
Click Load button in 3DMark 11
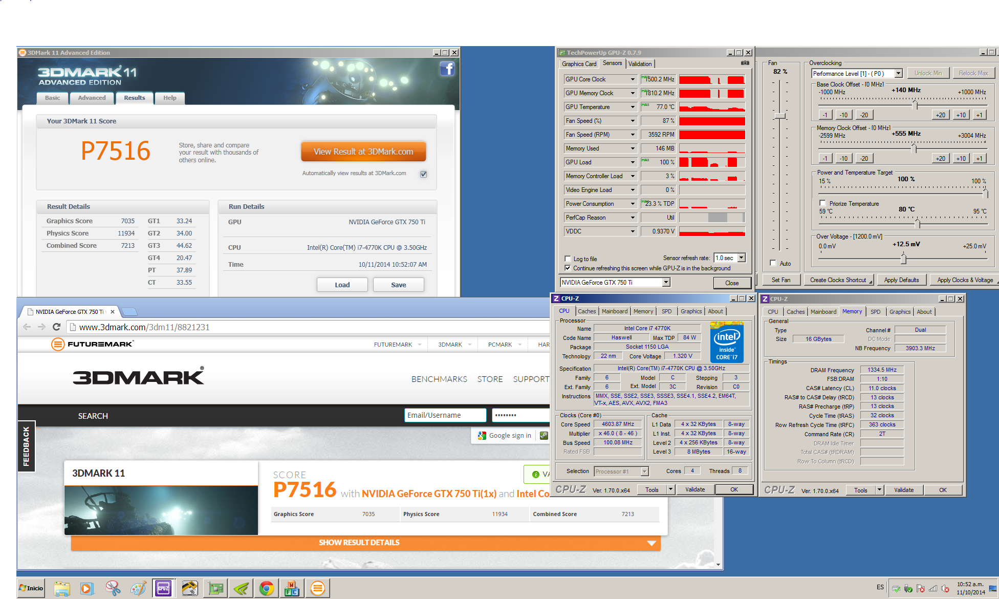342,285
